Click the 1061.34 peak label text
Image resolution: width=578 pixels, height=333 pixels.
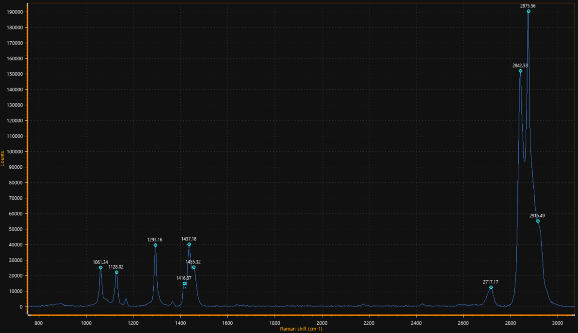100,262
